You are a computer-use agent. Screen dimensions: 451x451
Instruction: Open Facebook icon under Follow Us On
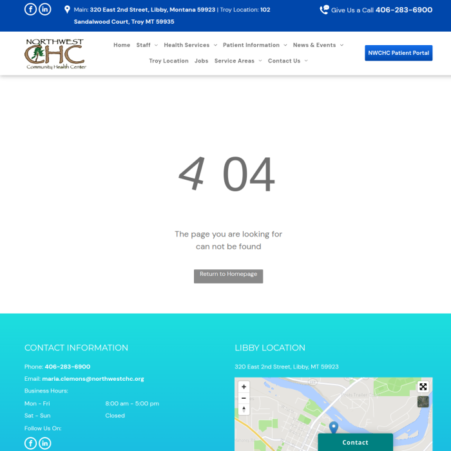[x=30, y=443]
